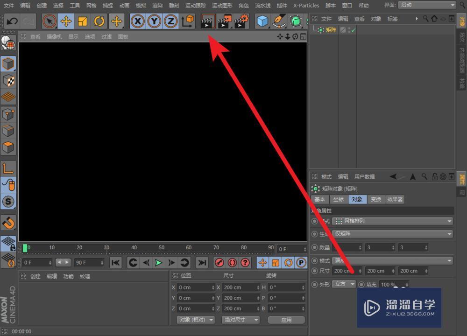467x336 pixels.
Task: Open Edit Render Settings icon
Action: 241,21
